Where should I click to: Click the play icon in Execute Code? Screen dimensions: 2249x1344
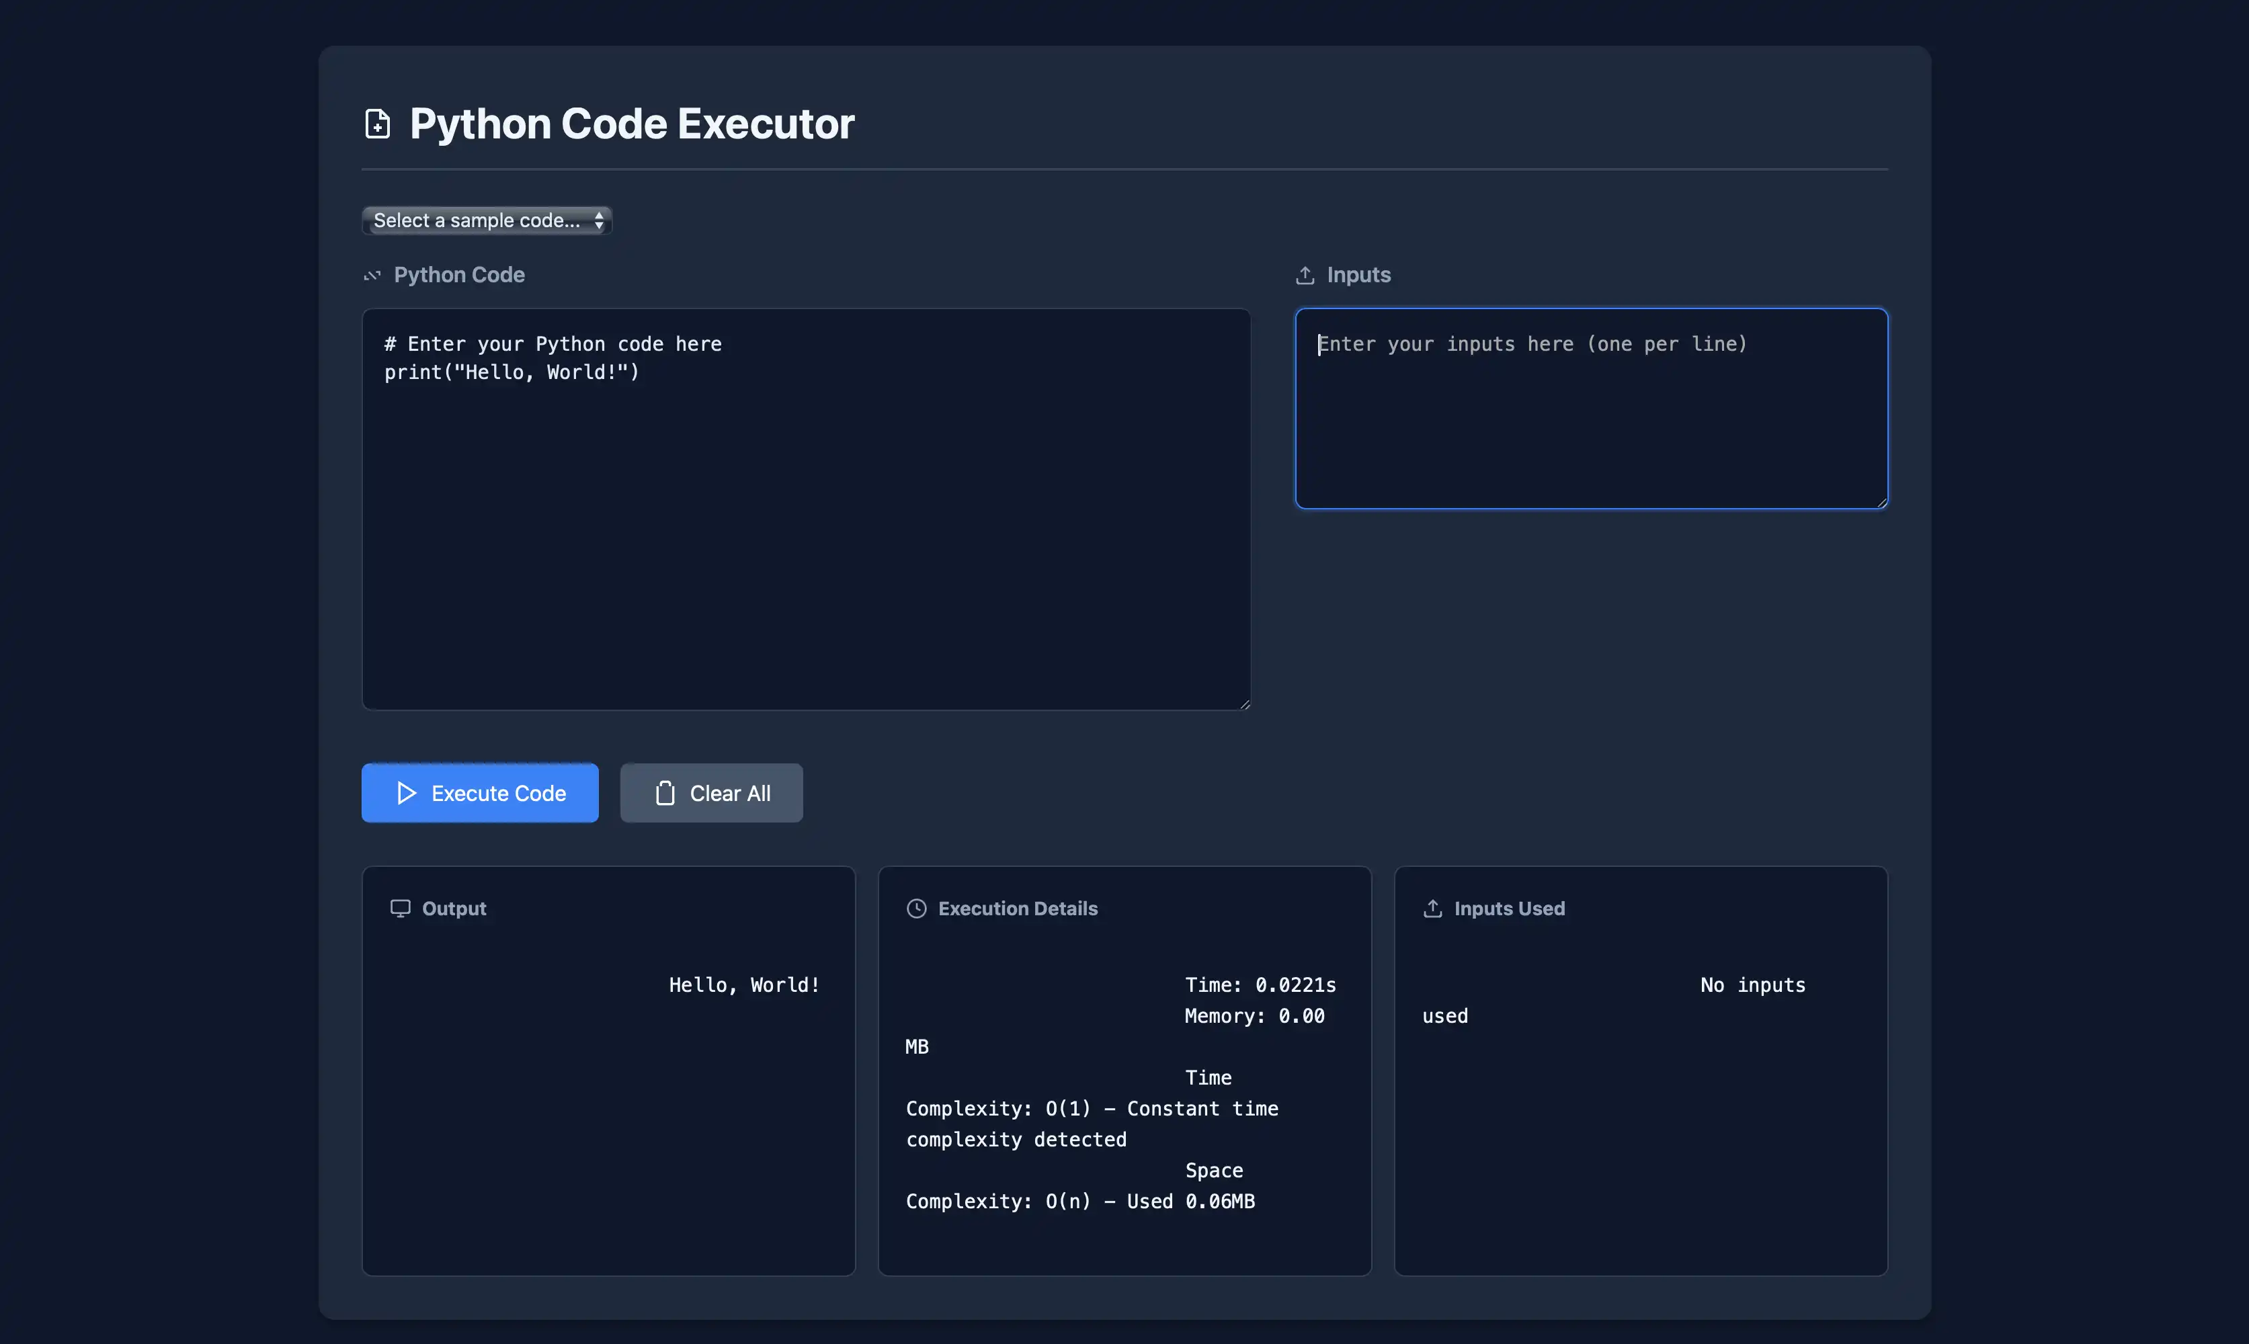[407, 794]
